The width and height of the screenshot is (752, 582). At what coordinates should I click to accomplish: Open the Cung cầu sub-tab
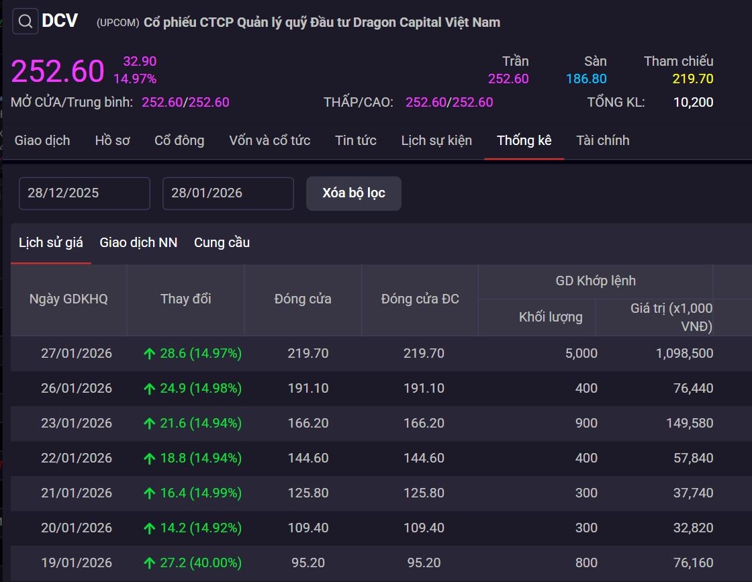click(222, 242)
